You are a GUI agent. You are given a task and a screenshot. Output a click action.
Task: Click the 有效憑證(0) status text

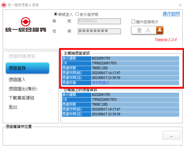pos(101,83)
